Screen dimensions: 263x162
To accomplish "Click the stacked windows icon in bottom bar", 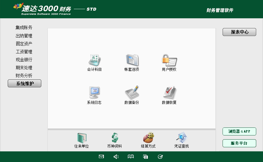I will point(146,157).
